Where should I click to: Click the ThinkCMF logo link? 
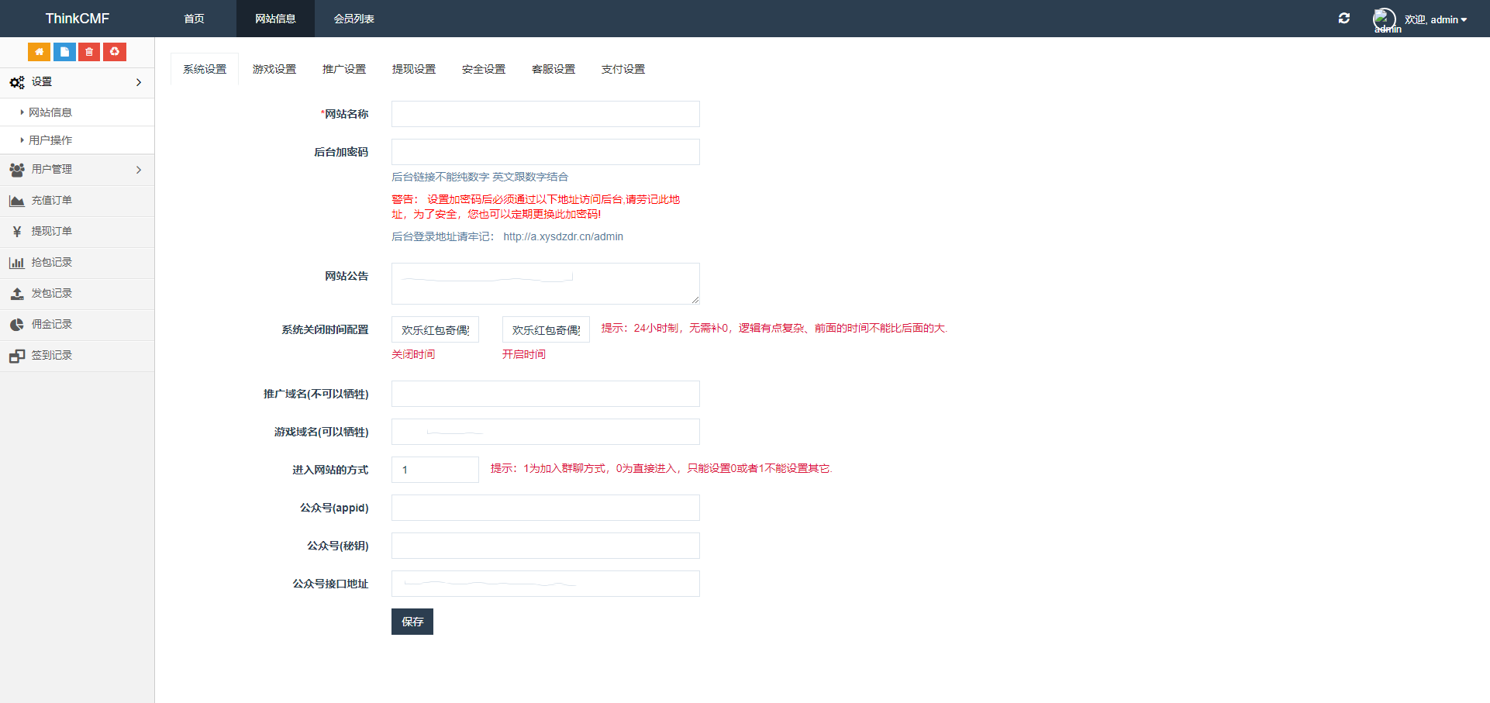(78, 19)
